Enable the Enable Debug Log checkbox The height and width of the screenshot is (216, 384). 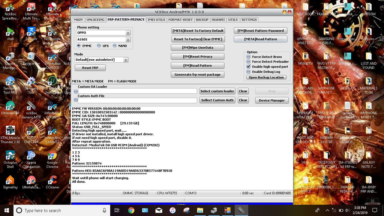click(248, 72)
